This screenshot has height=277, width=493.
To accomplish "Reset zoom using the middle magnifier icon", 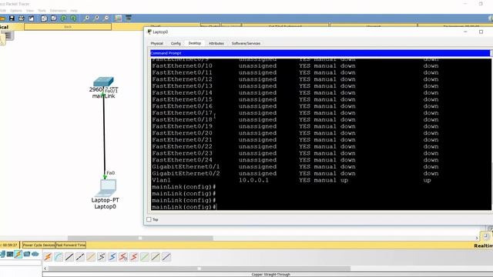I will tap(96, 18).
